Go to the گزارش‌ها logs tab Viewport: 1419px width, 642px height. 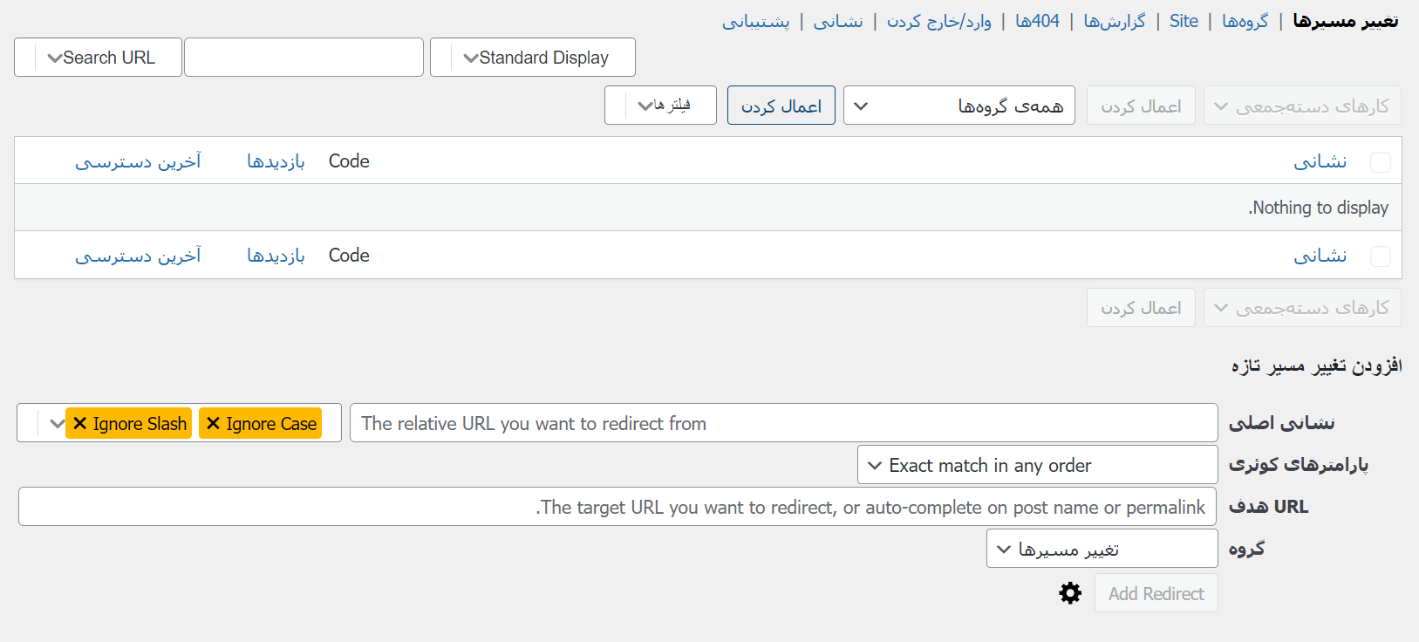click(x=1114, y=21)
